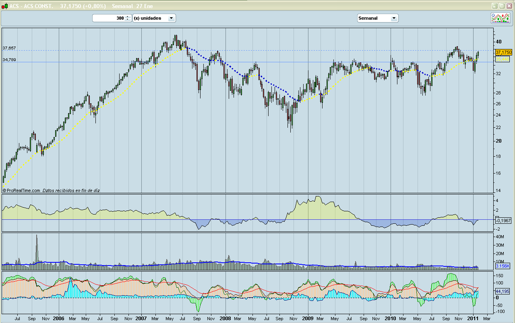
Task: Click the 2010 year label on the time axis
Action: 391,319
